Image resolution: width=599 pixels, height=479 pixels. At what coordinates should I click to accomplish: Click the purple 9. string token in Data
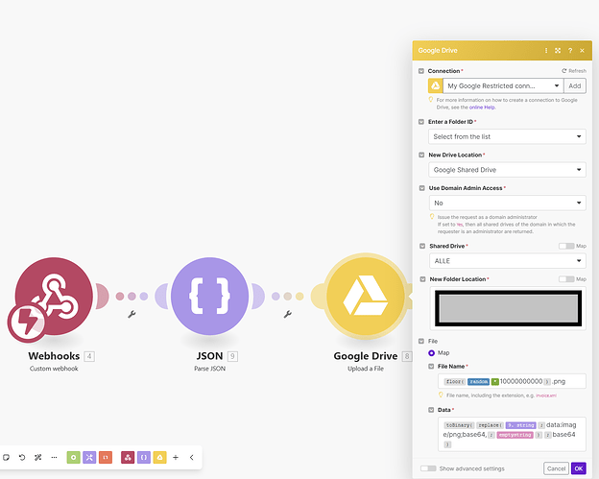click(x=520, y=425)
